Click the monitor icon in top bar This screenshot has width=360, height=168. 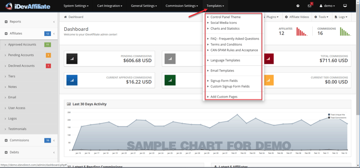click(345, 6)
